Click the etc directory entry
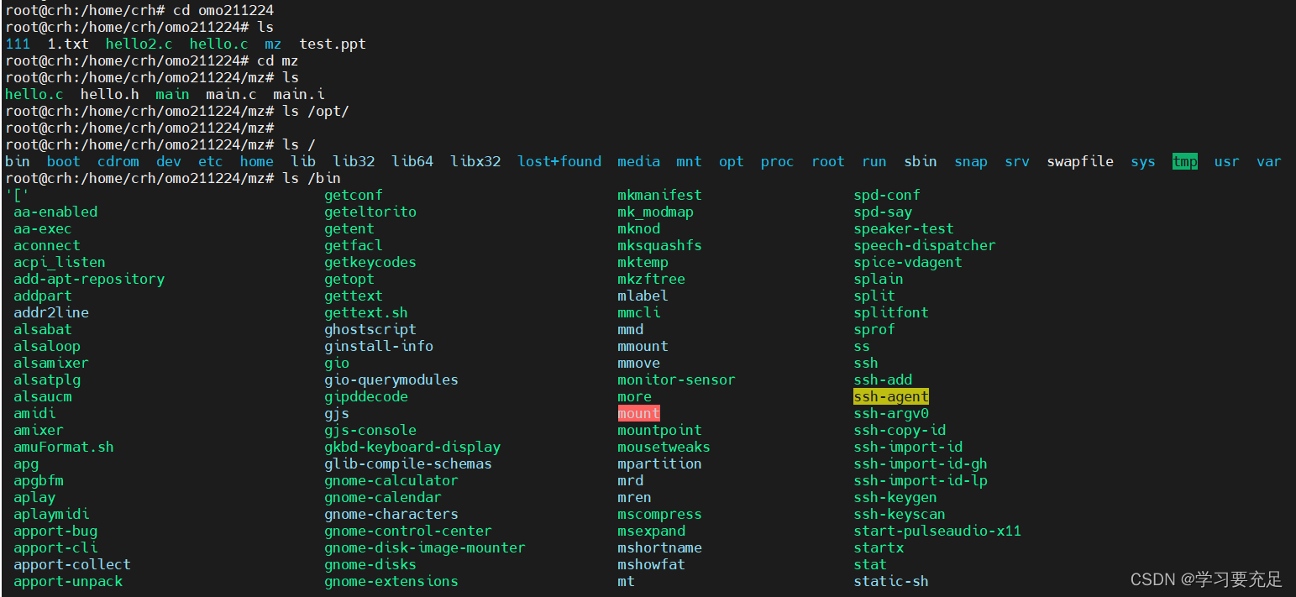Screen dimensions: 1296x597 click(x=210, y=161)
